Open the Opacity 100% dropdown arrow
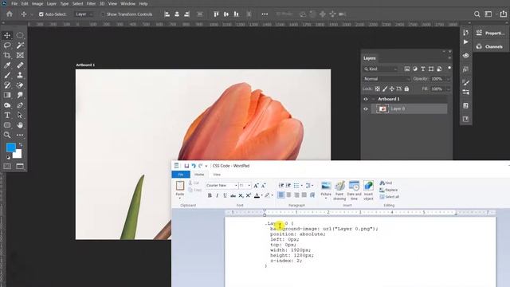 (448, 79)
